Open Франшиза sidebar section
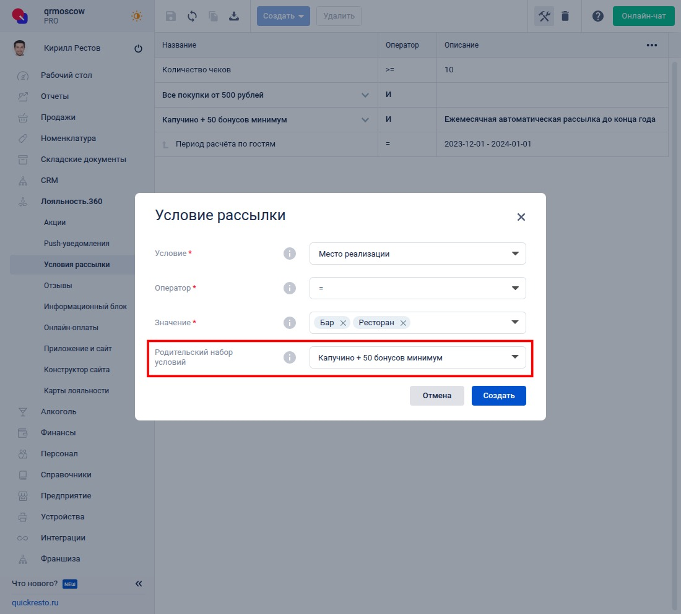 tap(61, 559)
